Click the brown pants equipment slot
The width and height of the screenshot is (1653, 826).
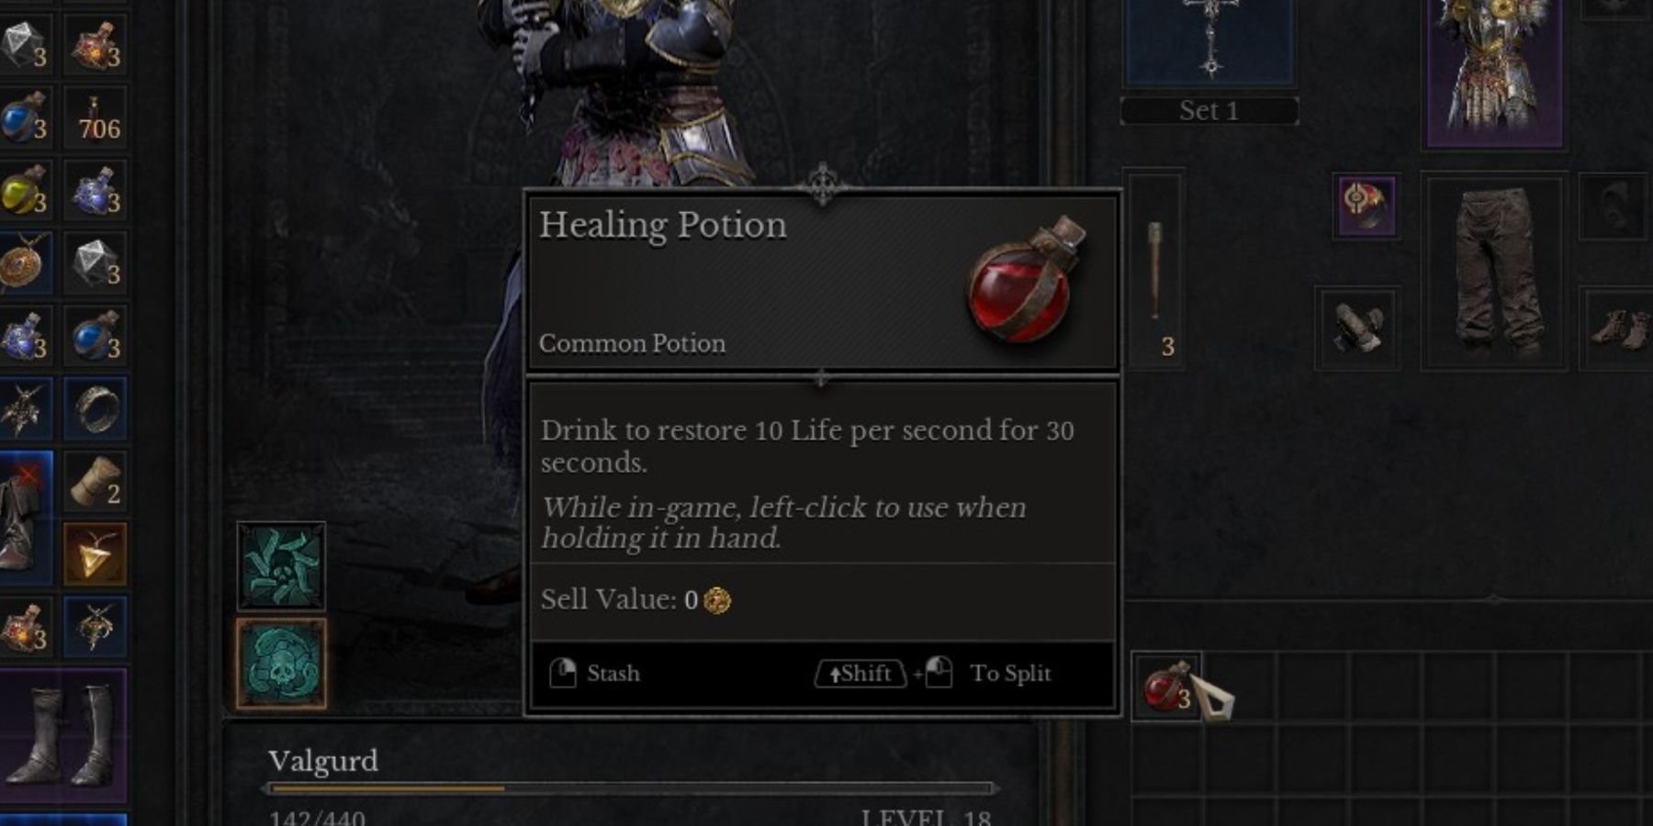point(1493,273)
